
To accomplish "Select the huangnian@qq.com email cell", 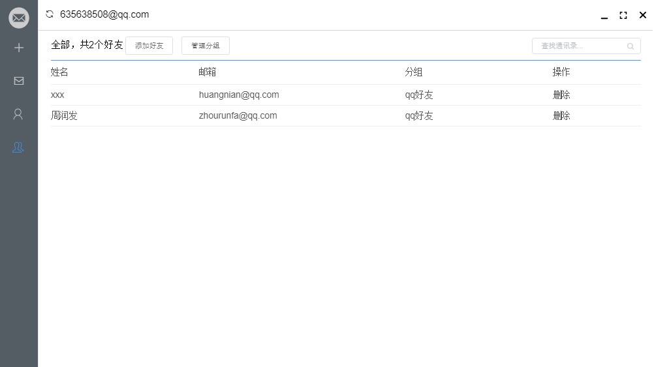I will [239, 95].
